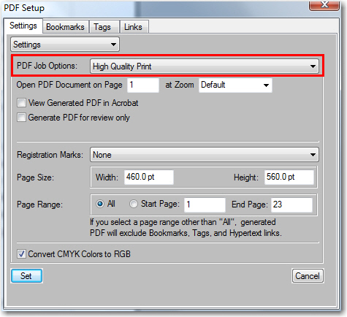
Task: Open the PDF Job Options dropdown
Action: [204, 66]
